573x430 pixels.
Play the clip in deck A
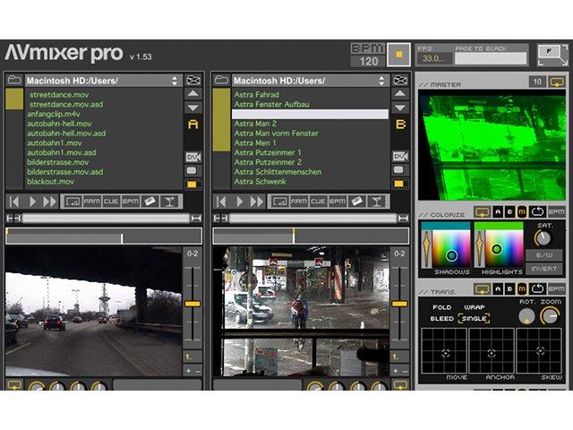tap(32, 202)
